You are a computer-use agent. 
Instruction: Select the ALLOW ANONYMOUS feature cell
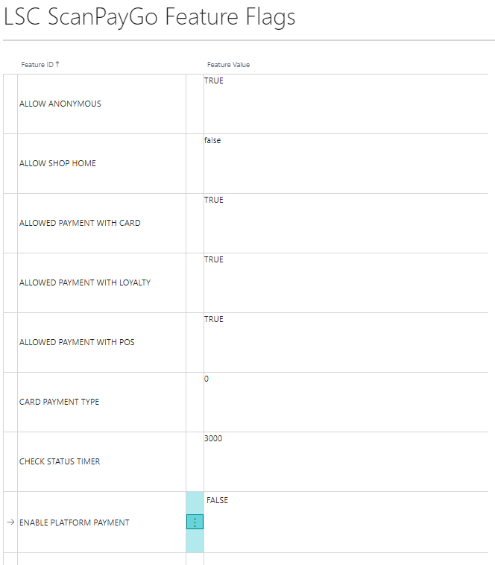point(60,104)
